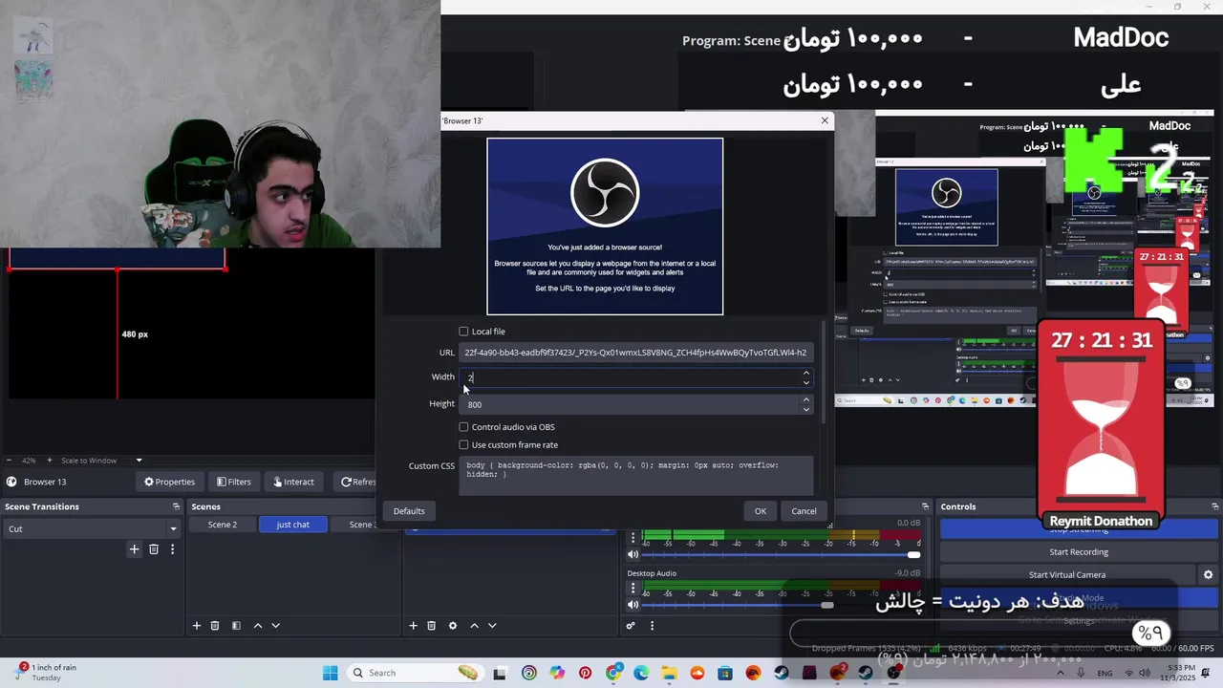
Task: Switch to Scene 2
Action: click(x=223, y=525)
